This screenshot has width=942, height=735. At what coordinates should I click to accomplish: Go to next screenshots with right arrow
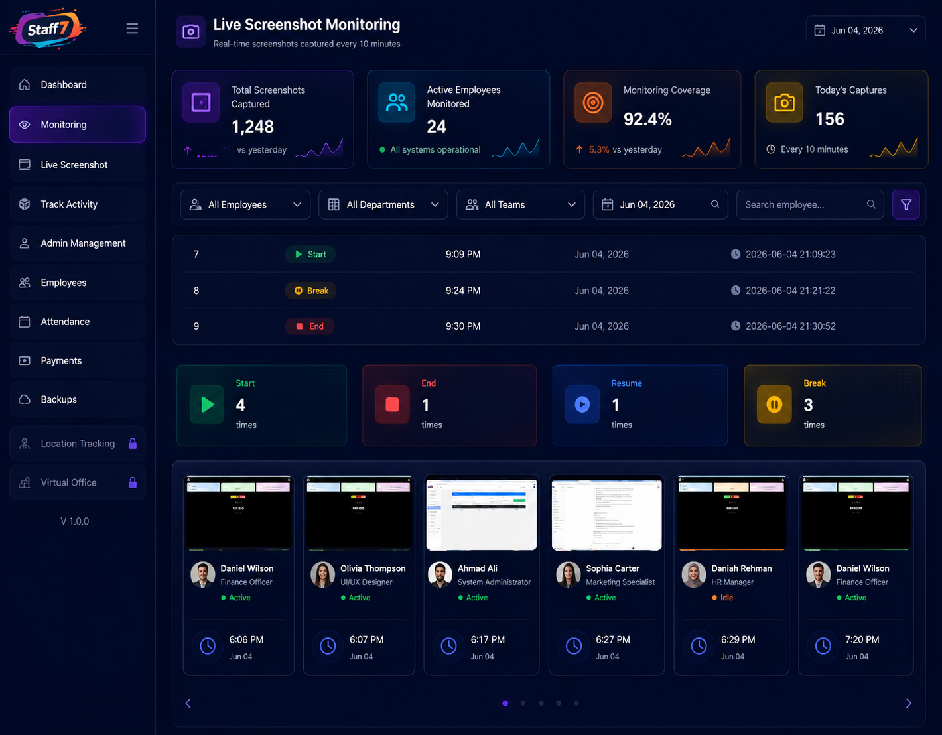pyautogui.click(x=908, y=703)
